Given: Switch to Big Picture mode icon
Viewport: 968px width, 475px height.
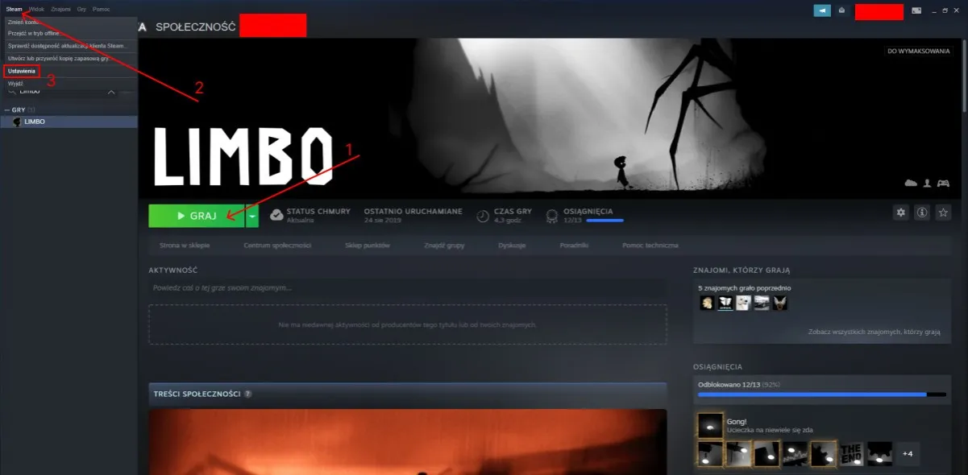Looking at the screenshot, I should point(916,10).
